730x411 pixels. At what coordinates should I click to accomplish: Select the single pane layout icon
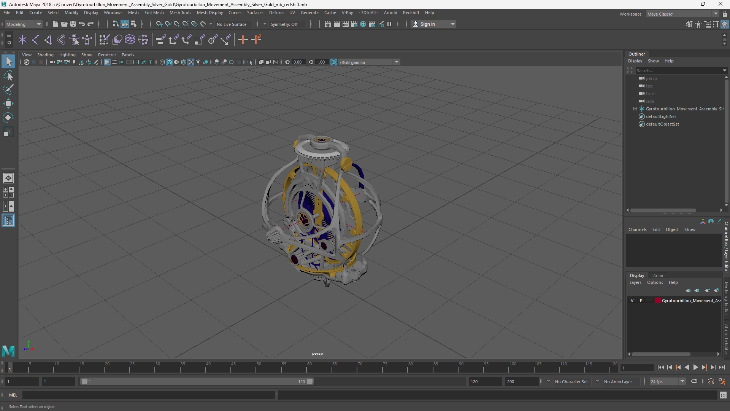tap(8, 178)
